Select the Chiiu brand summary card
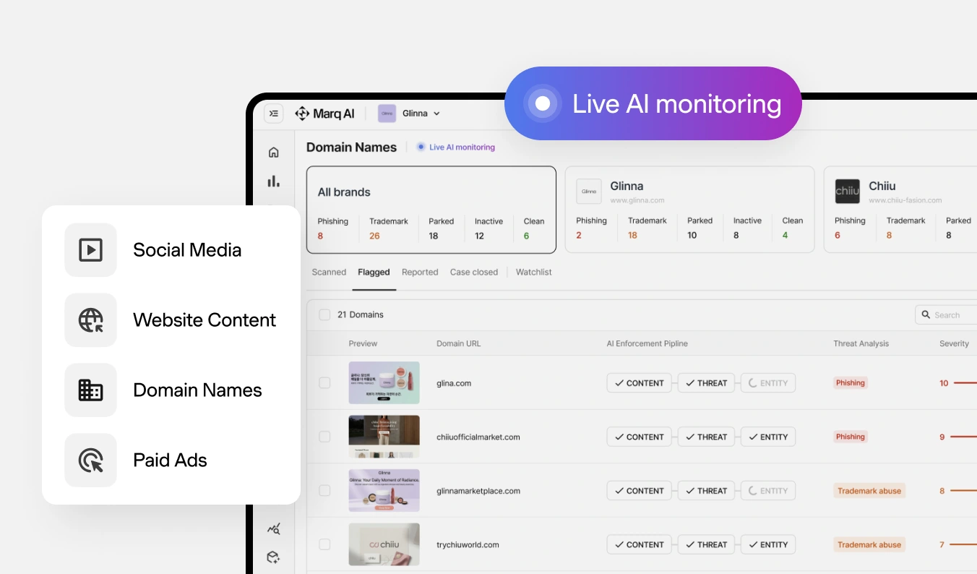This screenshot has height=574, width=977. click(x=900, y=210)
